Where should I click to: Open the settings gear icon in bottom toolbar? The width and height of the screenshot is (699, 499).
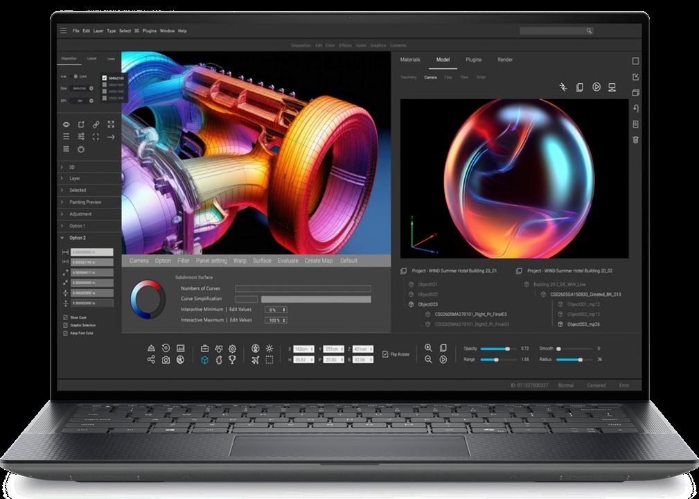(232, 349)
